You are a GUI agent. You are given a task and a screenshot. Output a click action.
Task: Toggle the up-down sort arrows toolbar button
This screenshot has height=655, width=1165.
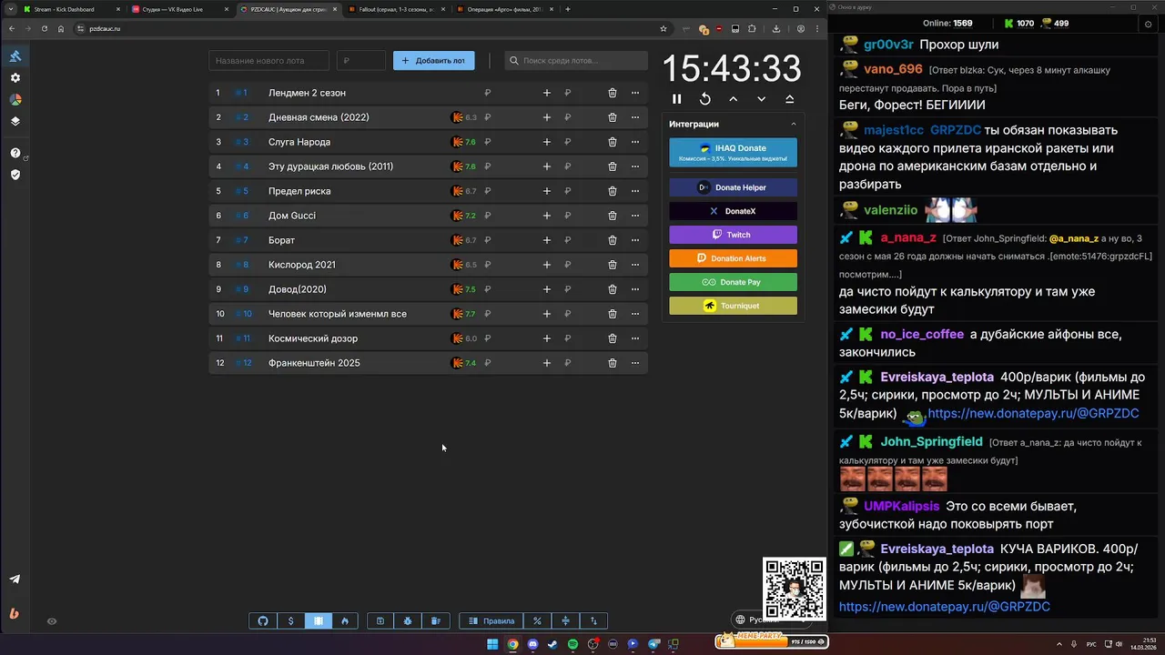(x=593, y=621)
